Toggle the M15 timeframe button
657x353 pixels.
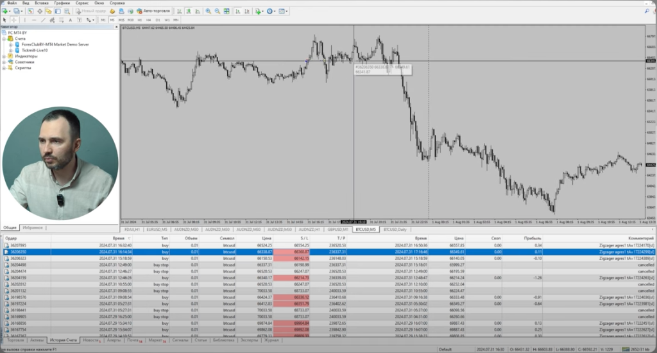point(121,20)
